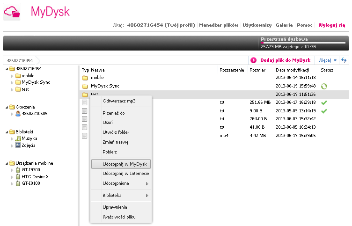Click the Zdjęcia library picture icon
Screen dimensions: 352x226
pyautogui.click(x=18, y=145)
